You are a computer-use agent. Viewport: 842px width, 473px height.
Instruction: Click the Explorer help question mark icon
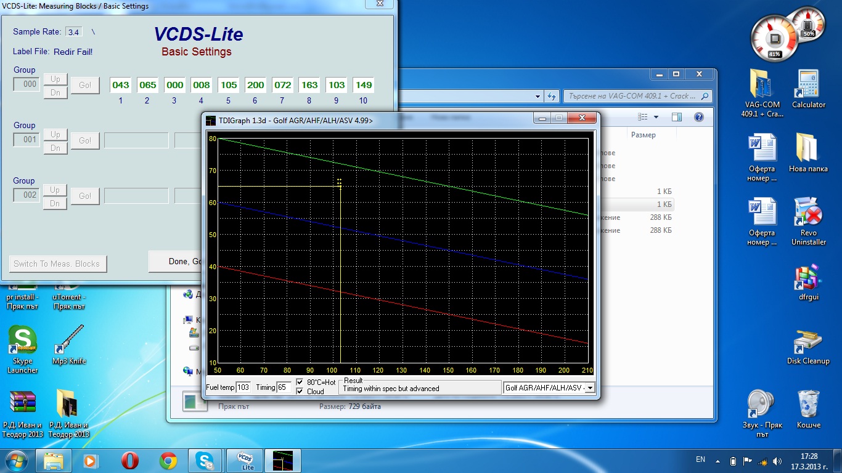[x=698, y=117]
